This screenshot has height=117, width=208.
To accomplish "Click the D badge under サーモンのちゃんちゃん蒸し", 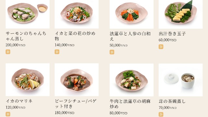I will click(x=8, y=52).
